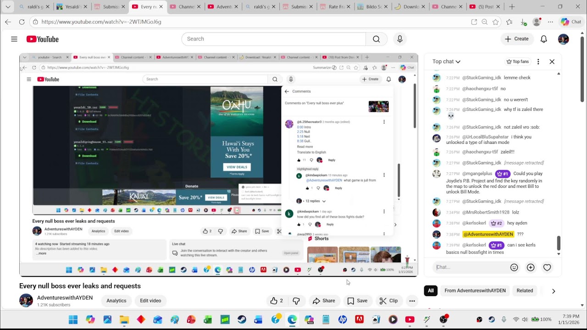Open YouTube notifications bell
The width and height of the screenshot is (587, 330).
(544, 39)
